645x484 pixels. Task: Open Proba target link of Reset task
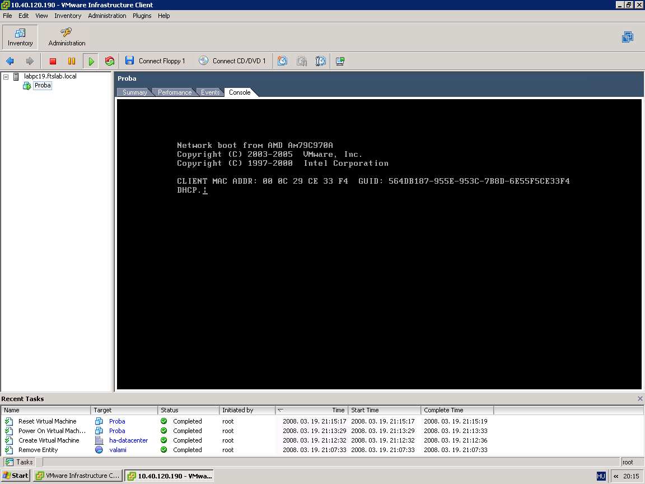pos(117,421)
